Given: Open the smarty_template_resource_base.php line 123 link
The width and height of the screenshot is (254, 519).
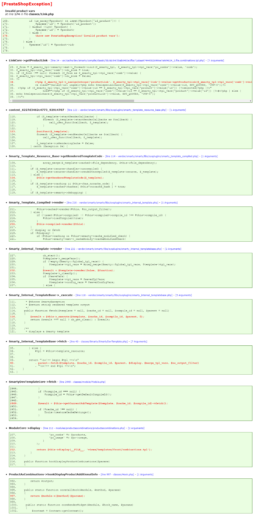Looking at the screenshot, I should 117,110.
